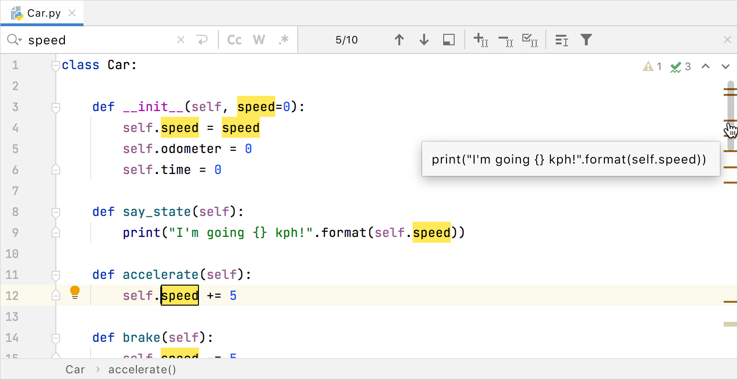
Task: Open search results in Find window
Action: pos(448,40)
